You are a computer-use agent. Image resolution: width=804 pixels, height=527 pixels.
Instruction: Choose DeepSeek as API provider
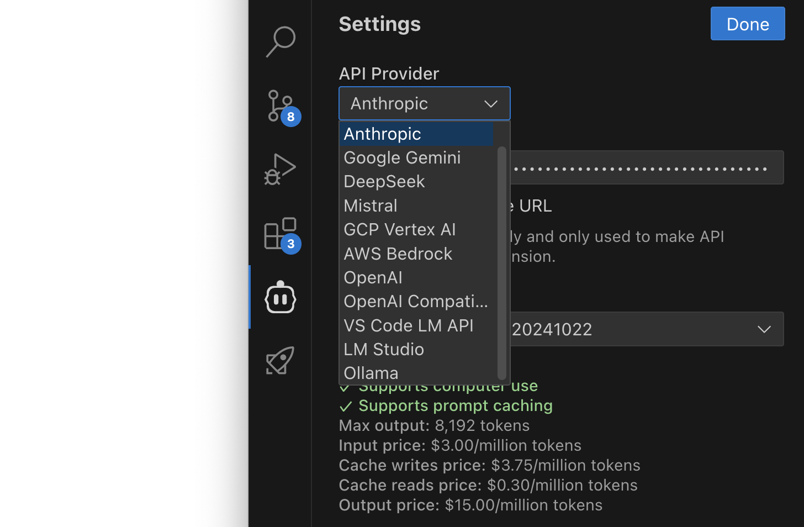[x=384, y=182]
